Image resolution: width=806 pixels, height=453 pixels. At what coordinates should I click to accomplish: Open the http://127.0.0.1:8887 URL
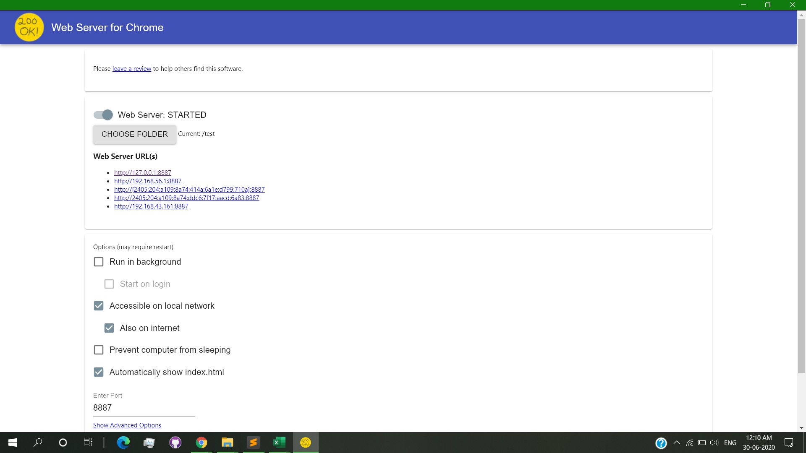(x=142, y=173)
